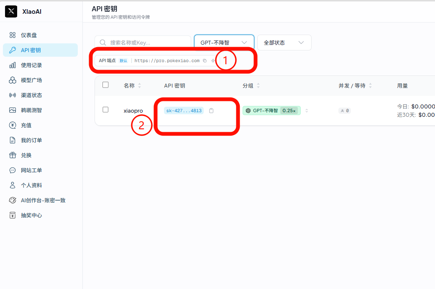This screenshot has height=289, width=435.
Task: Open 鹈鹕测智 image icon
Action: 13,110
